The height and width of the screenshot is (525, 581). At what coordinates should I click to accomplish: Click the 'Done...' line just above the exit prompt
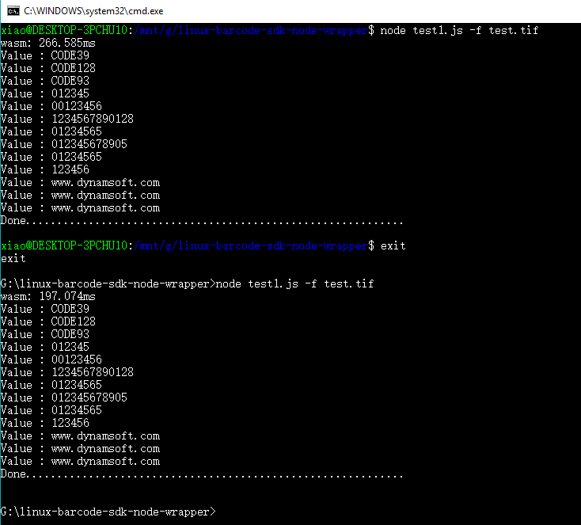click(202, 220)
